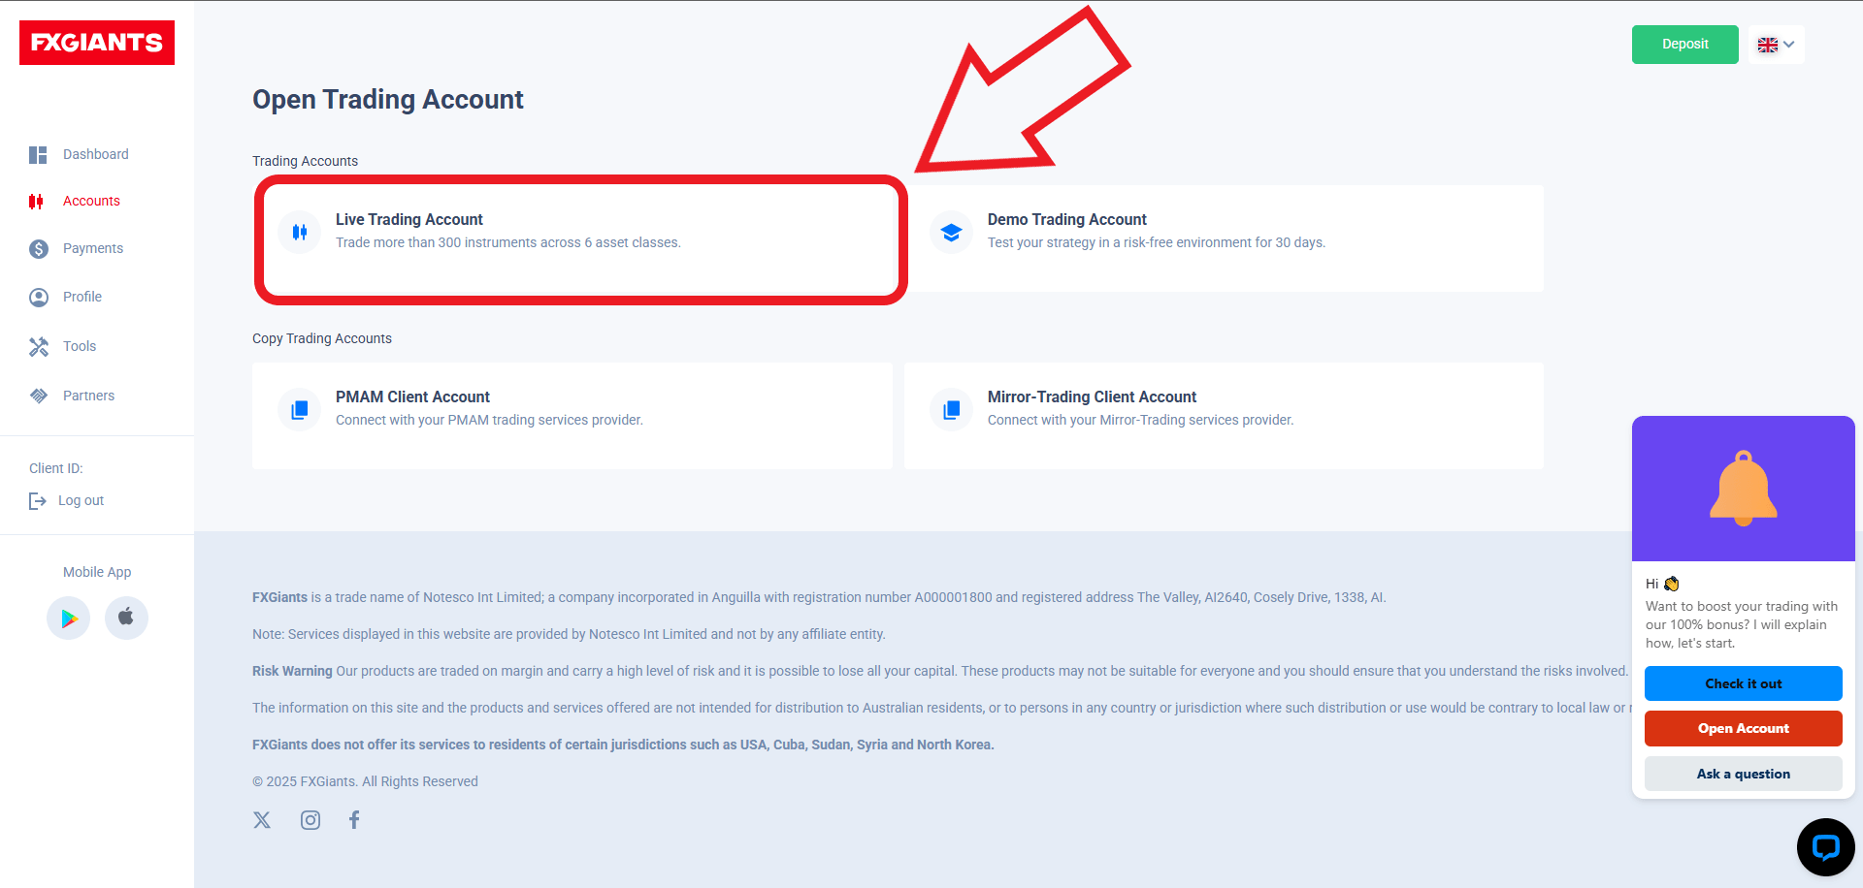Click the bell notification image
This screenshot has height=888, width=1863.
click(x=1744, y=489)
